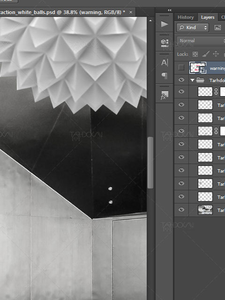Switch to the History tab

tap(186, 17)
